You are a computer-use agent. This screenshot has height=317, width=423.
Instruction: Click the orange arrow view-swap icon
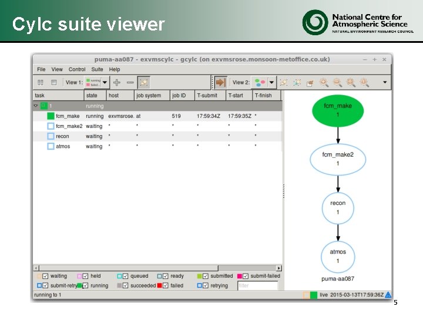220,82
